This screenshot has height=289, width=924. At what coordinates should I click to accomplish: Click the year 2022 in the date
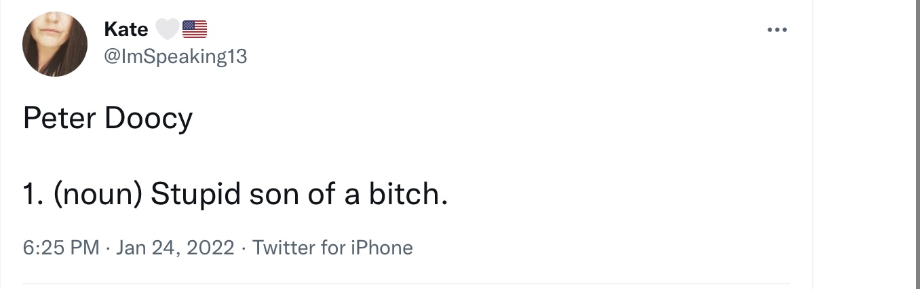(x=210, y=248)
